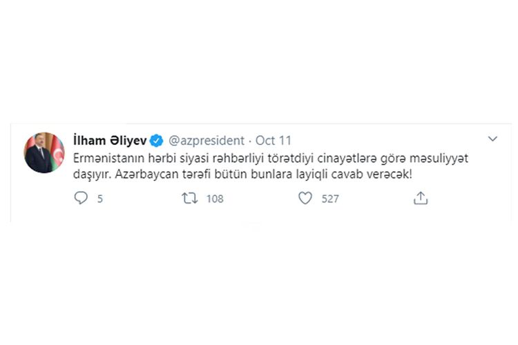Click the retweet count 108

point(215,199)
